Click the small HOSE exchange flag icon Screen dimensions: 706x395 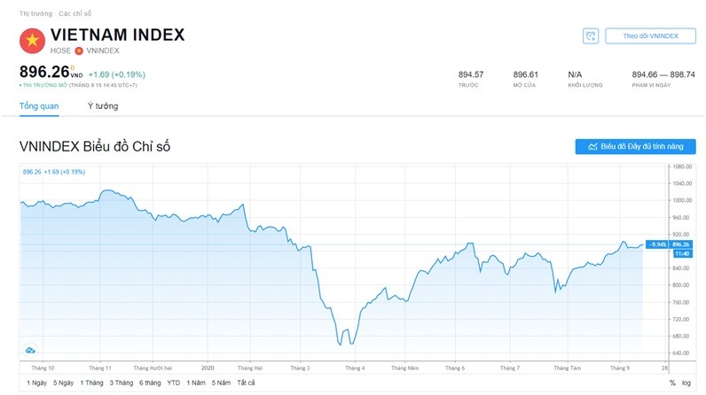coord(79,51)
